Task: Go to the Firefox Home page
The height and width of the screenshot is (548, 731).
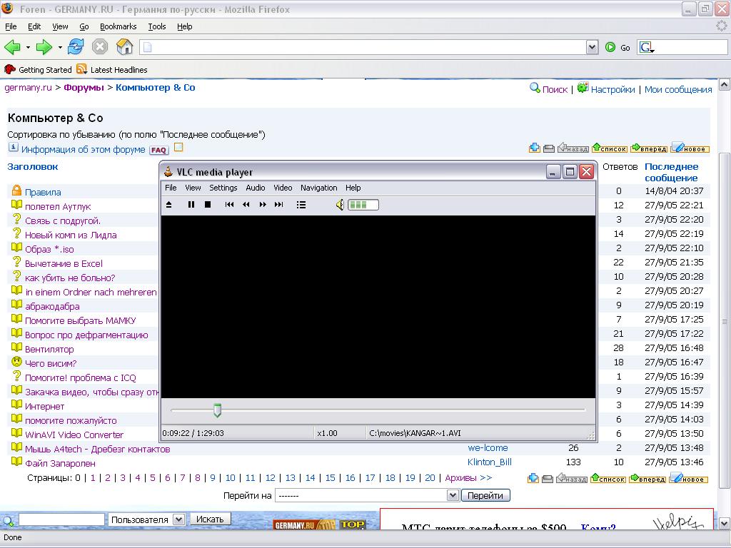Action: (124, 46)
